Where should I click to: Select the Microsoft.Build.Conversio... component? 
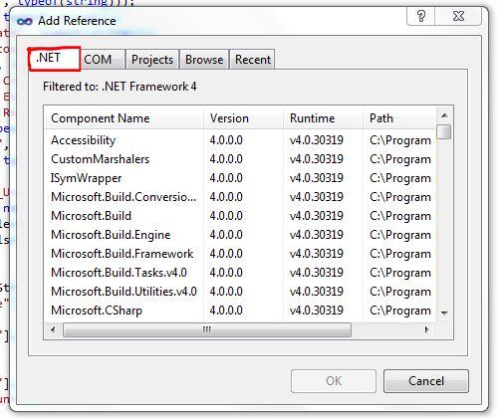124,197
